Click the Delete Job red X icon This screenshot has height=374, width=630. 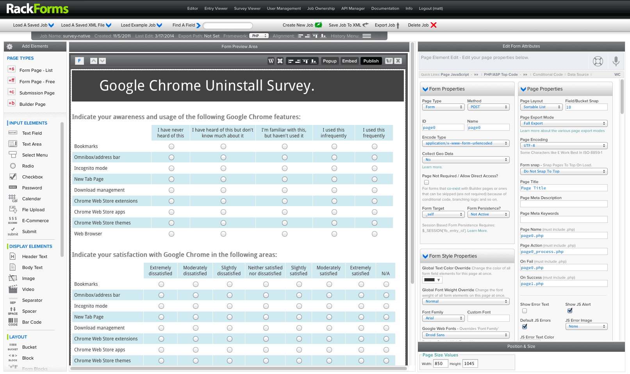click(x=434, y=25)
